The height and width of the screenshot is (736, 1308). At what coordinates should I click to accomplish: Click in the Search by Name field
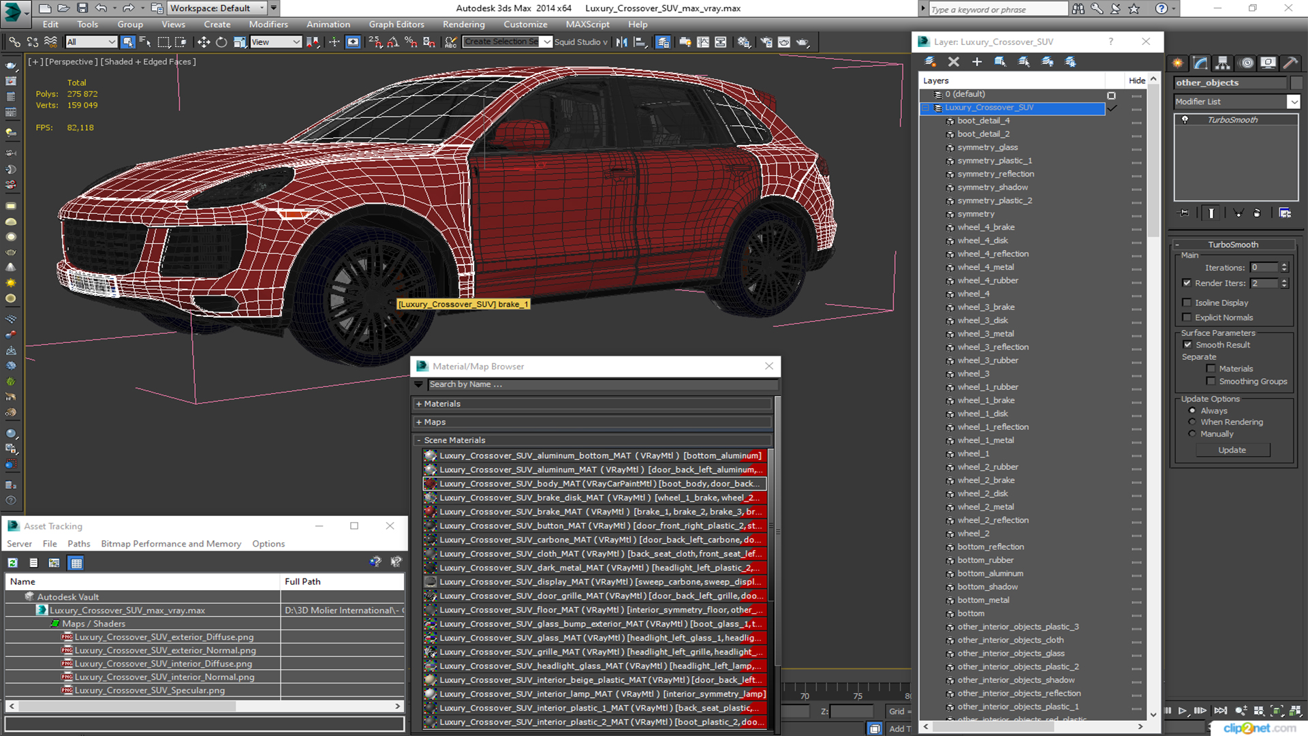[602, 385]
